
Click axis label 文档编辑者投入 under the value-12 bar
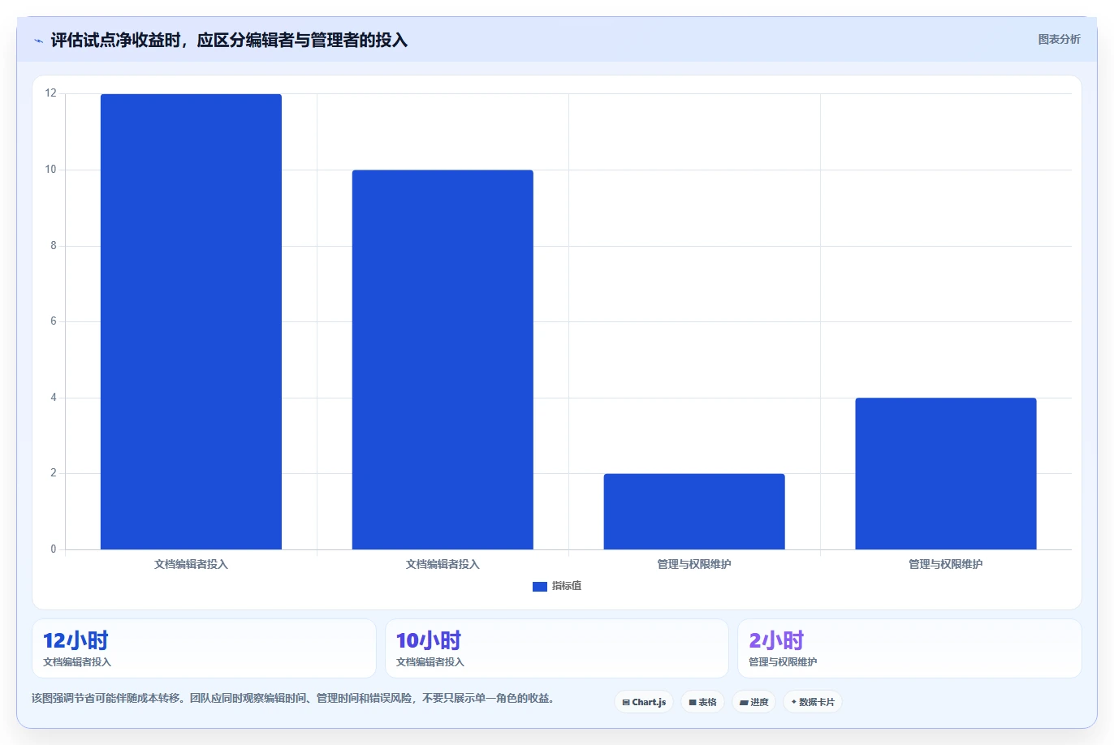(x=191, y=564)
